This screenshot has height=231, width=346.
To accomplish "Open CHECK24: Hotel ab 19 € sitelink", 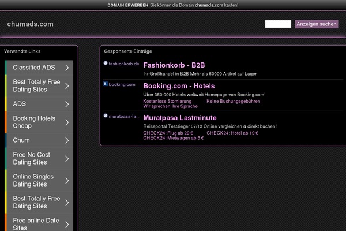I will 232,133.
